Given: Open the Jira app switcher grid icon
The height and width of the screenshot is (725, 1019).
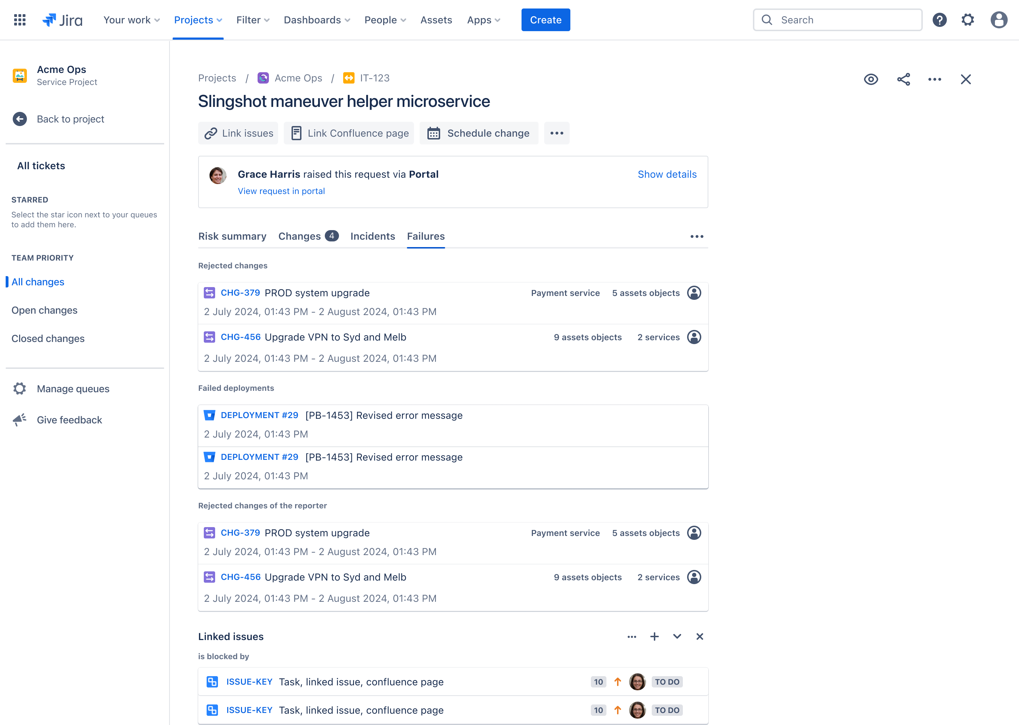Looking at the screenshot, I should [19, 19].
